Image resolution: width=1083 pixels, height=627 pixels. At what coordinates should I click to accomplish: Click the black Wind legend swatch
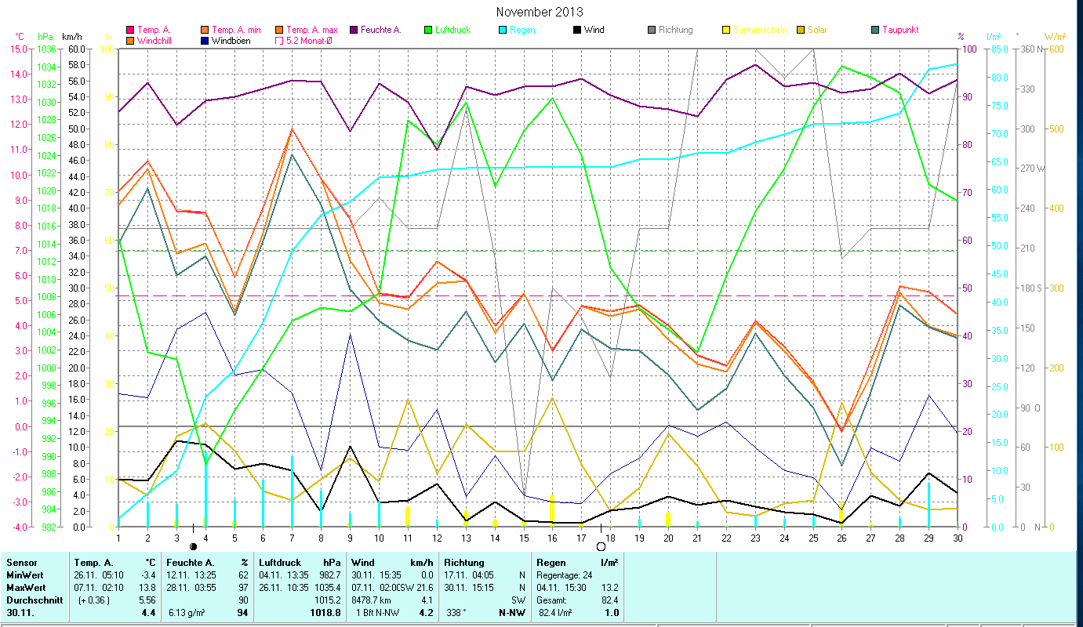576,30
